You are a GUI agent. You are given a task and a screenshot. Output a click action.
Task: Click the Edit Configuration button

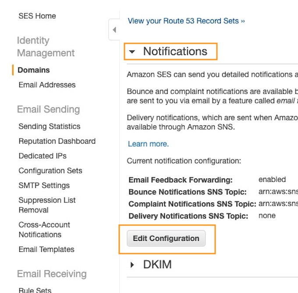pyautogui.click(x=166, y=239)
